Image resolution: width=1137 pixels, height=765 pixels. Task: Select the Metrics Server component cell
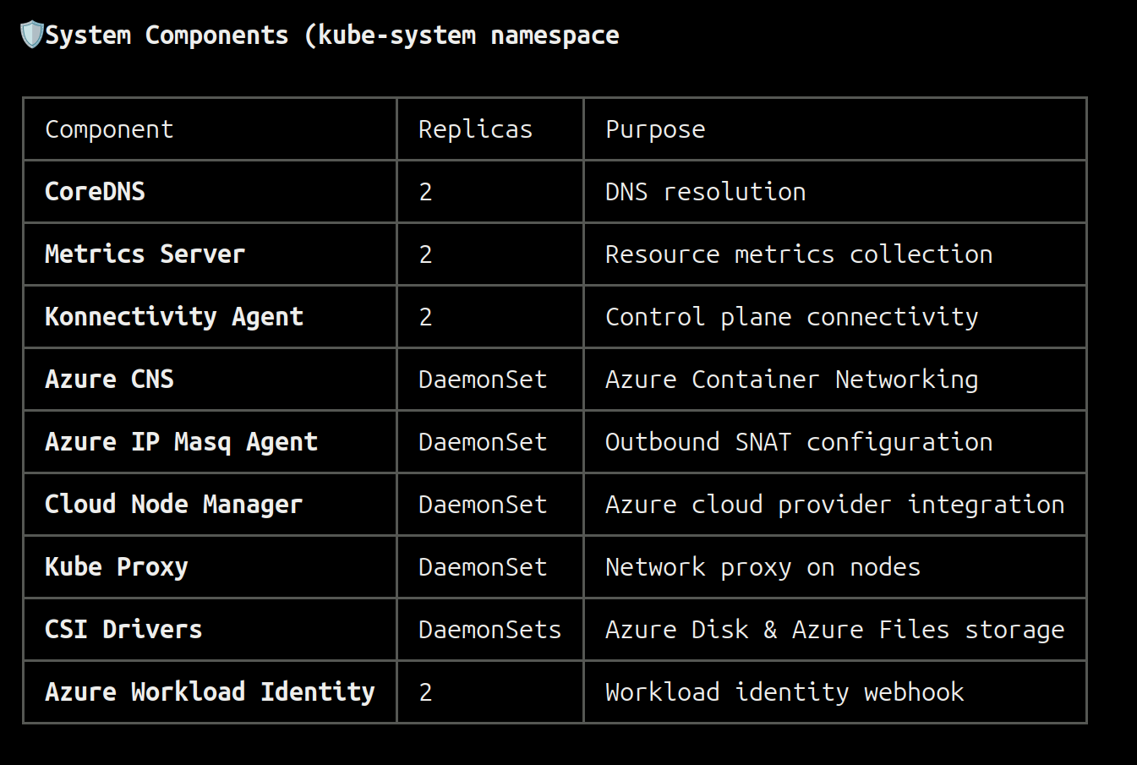145,254
